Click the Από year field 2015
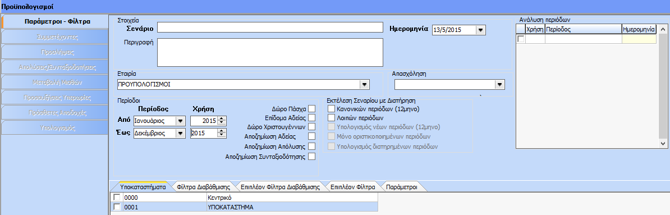670x215 pixels. pos(204,121)
